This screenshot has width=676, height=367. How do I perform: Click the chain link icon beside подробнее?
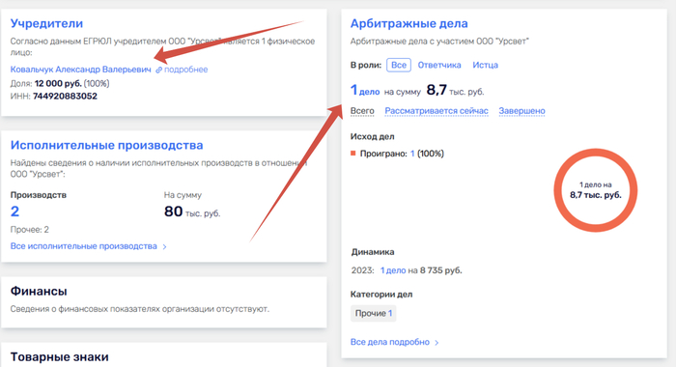click(x=159, y=70)
